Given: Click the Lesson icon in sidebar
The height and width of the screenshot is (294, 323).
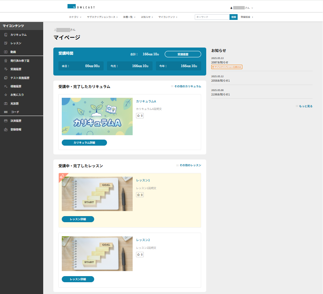Looking at the screenshot, I should [x=6, y=43].
